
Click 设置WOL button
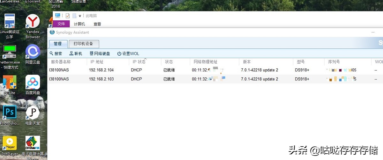tap(128, 54)
